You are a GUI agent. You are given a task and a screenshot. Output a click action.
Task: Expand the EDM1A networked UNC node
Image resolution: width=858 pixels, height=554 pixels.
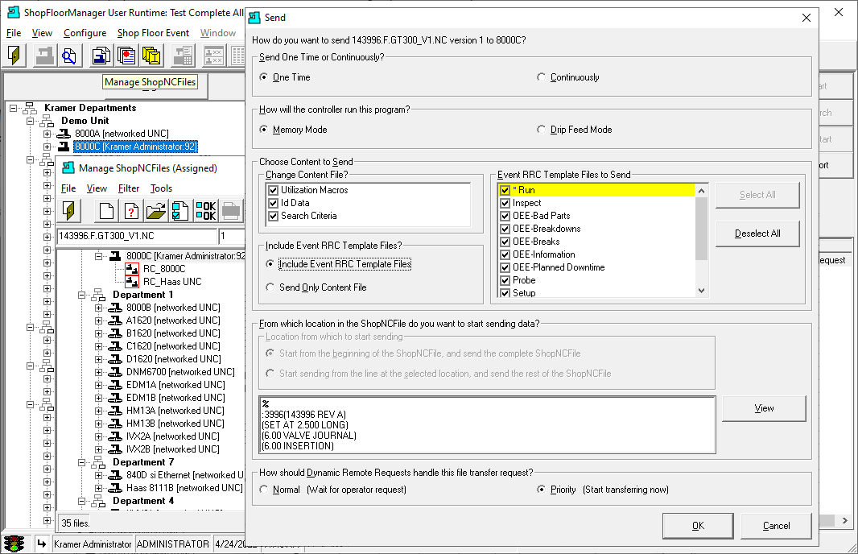tap(98, 385)
